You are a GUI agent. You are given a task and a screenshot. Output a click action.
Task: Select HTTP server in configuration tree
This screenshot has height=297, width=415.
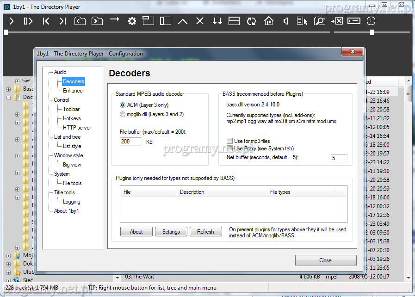point(77,128)
